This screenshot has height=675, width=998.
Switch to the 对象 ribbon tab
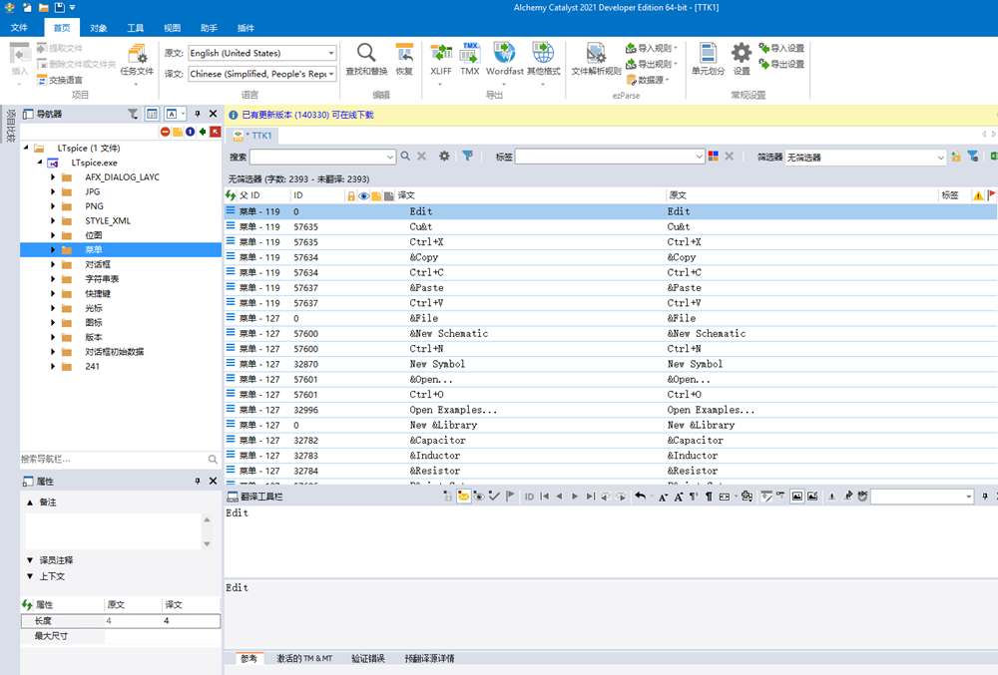coord(98,28)
